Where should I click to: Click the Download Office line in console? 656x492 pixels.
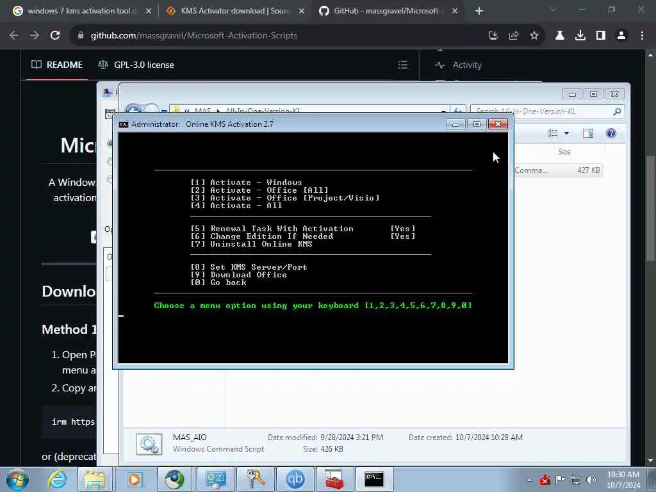[x=238, y=275]
